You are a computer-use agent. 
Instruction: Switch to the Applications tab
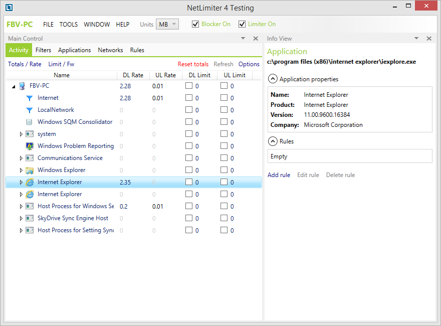[x=75, y=50]
